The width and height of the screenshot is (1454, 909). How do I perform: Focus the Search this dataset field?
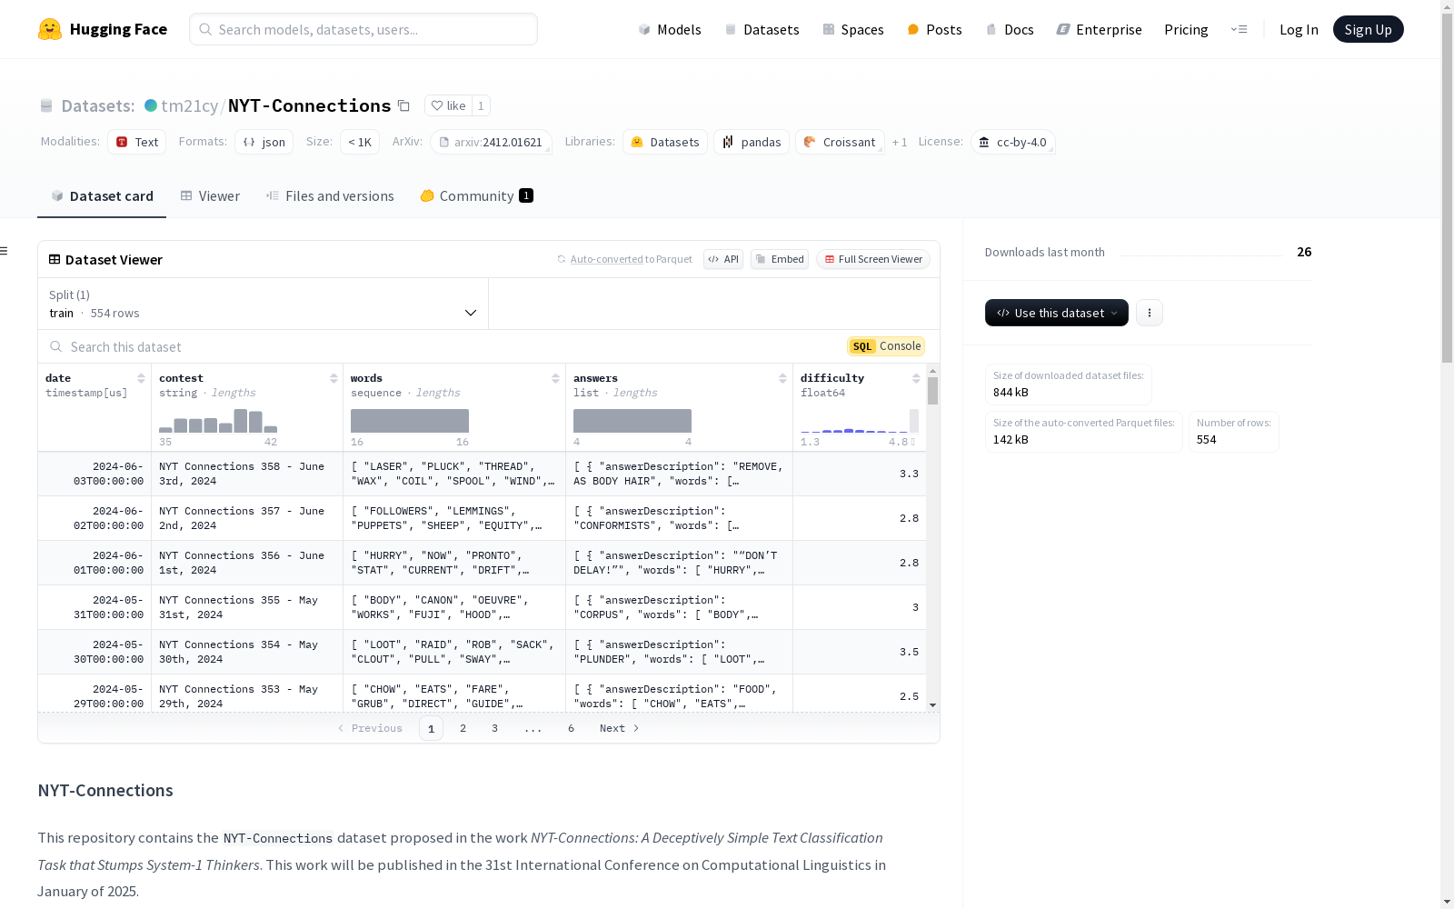[x=445, y=346]
